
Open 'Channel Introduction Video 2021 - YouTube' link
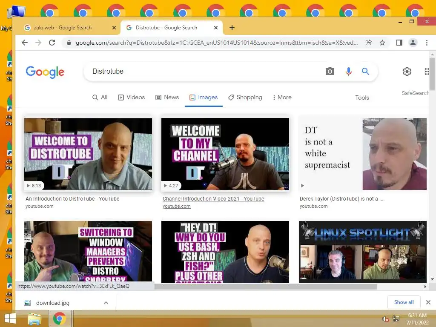coord(213,198)
